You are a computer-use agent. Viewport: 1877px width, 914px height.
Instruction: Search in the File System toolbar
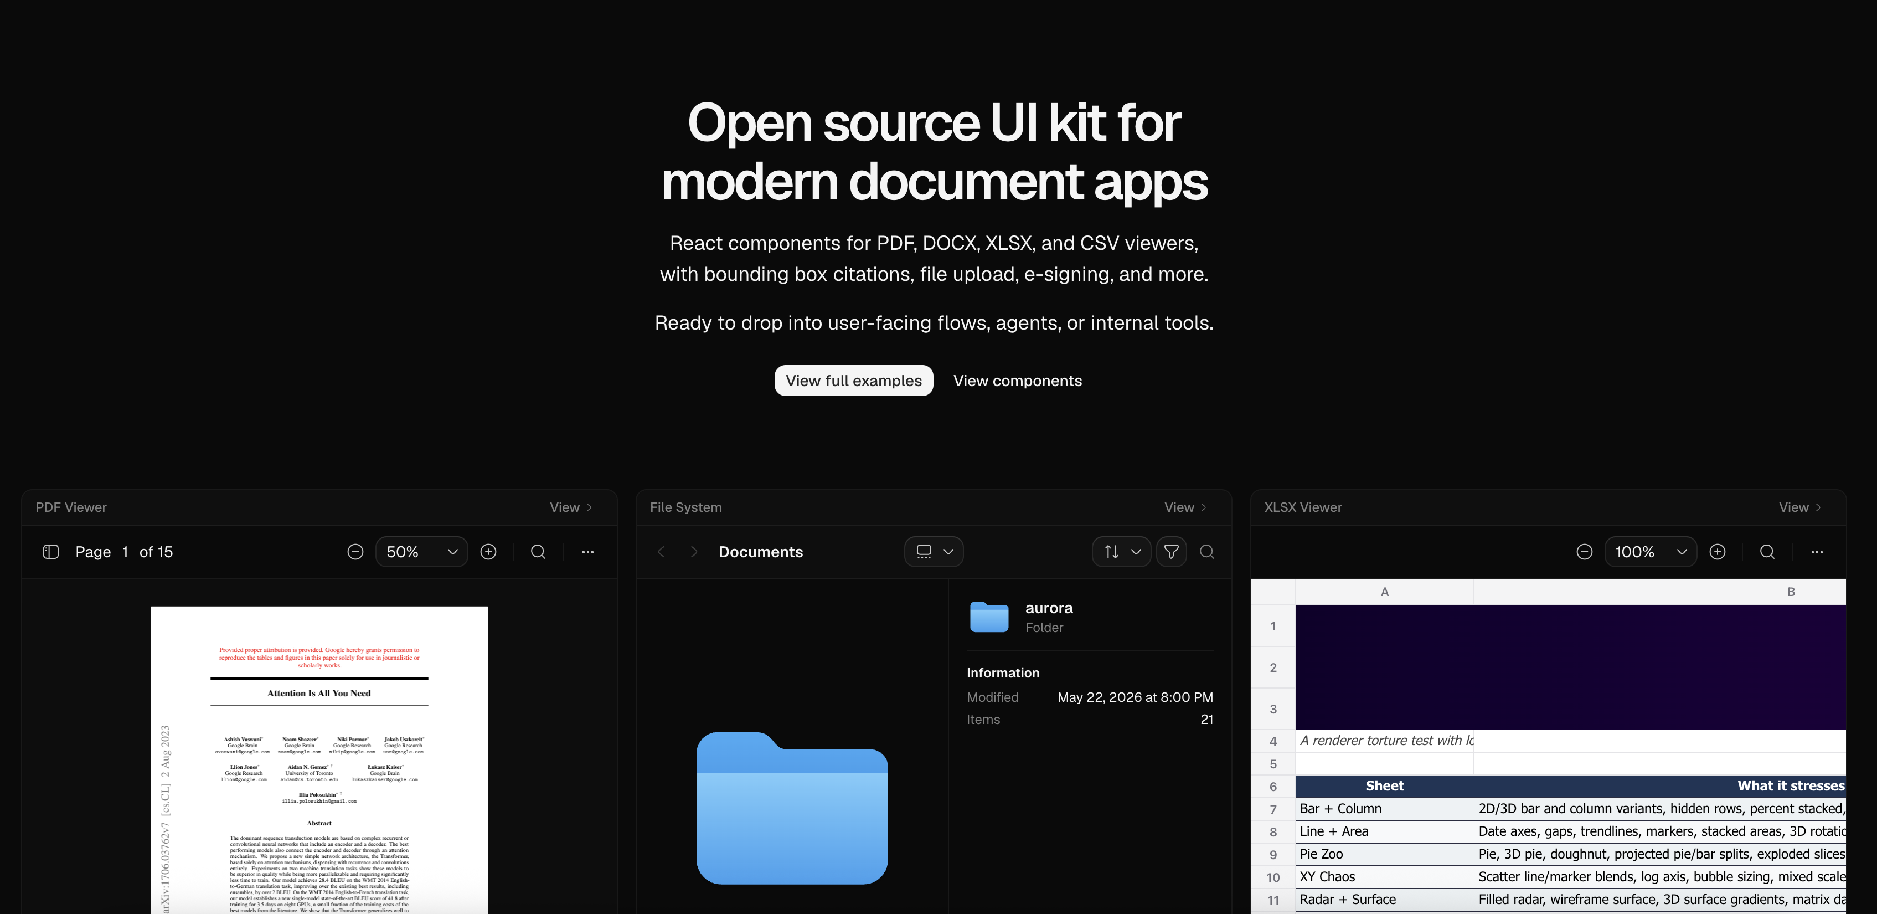tap(1208, 552)
